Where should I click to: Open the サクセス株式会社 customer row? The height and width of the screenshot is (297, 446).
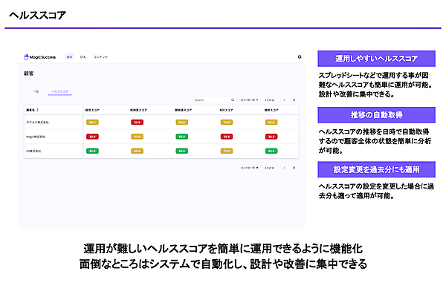[x=161, y=123]
